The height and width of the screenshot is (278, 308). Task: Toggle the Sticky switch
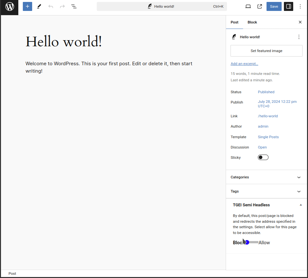click(263, 157)
